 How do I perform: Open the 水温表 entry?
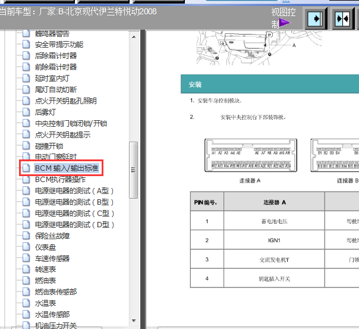[x=45, y=303]
